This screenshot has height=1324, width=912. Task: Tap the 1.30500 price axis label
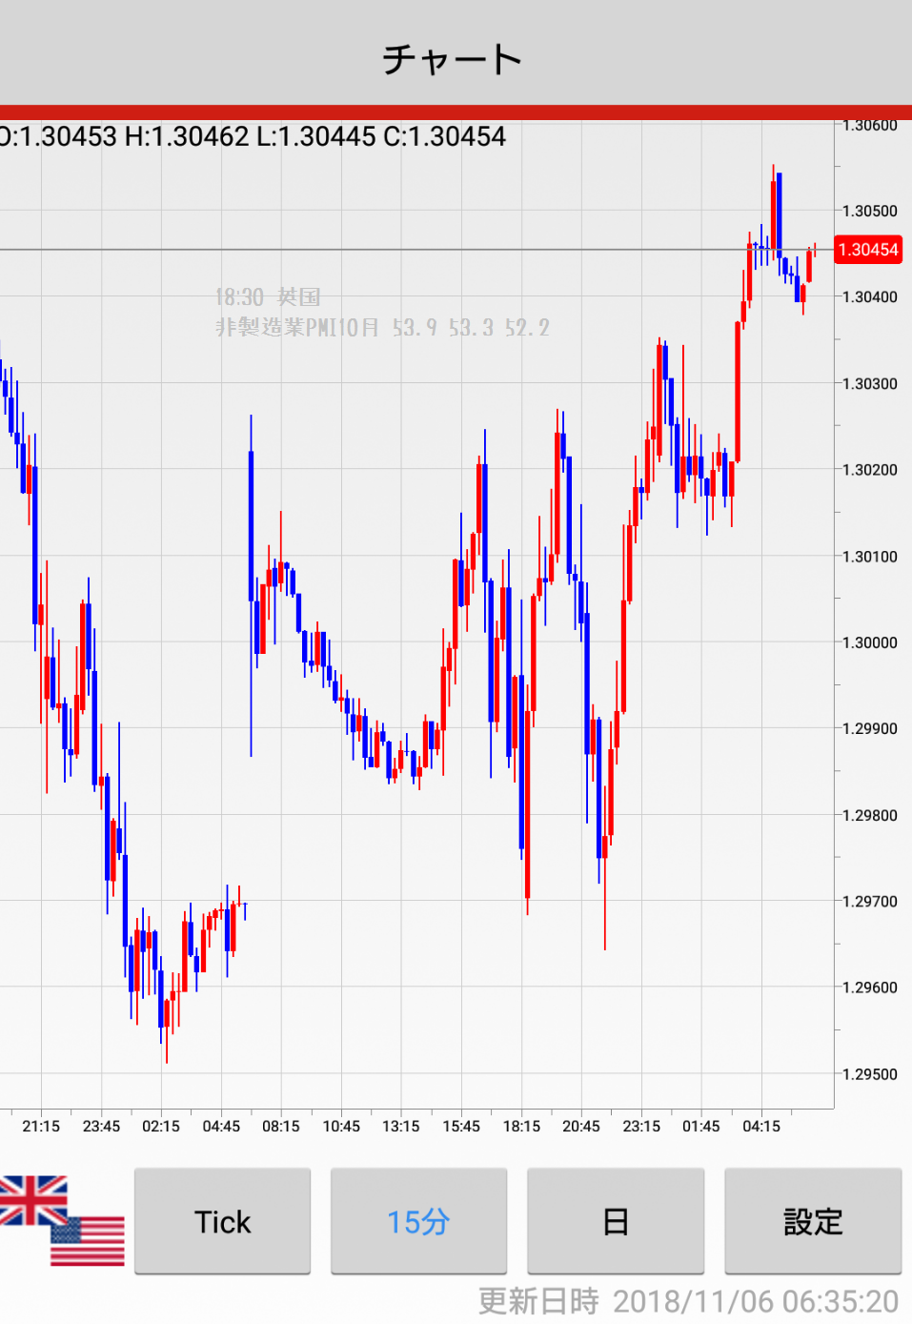[869, 211]
